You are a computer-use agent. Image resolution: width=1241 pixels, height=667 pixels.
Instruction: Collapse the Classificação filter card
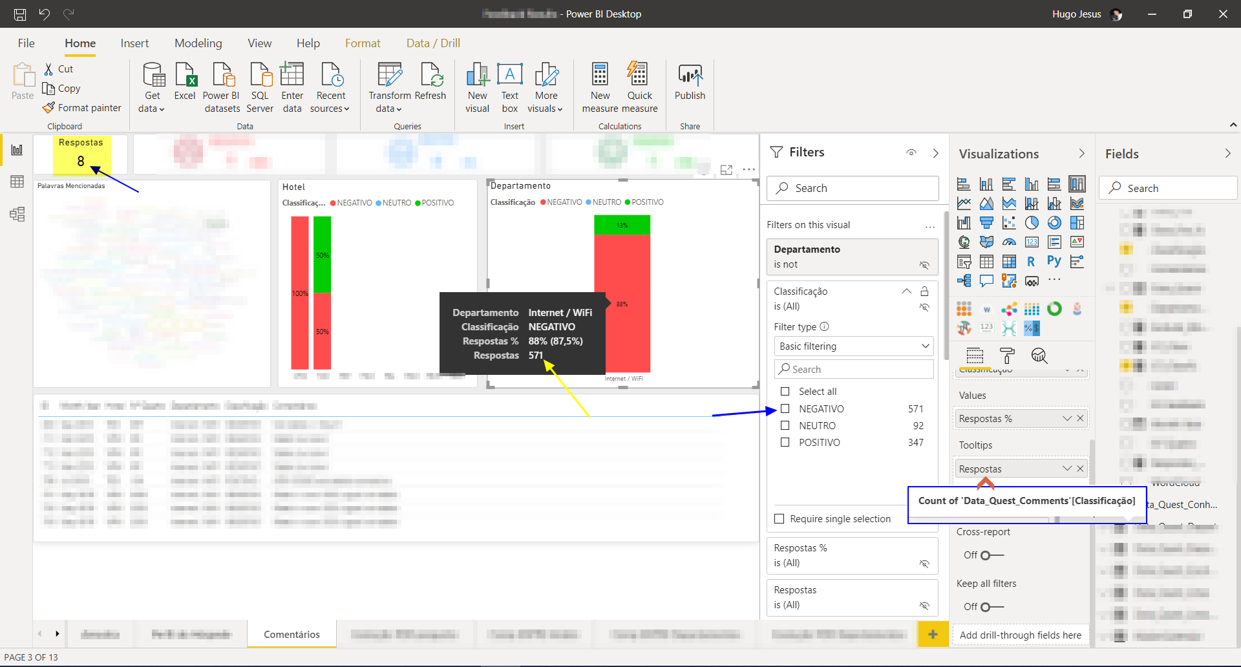click(x=906, y=291)
